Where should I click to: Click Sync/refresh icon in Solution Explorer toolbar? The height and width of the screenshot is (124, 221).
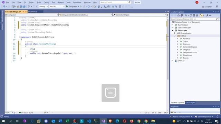pos(191,15)
